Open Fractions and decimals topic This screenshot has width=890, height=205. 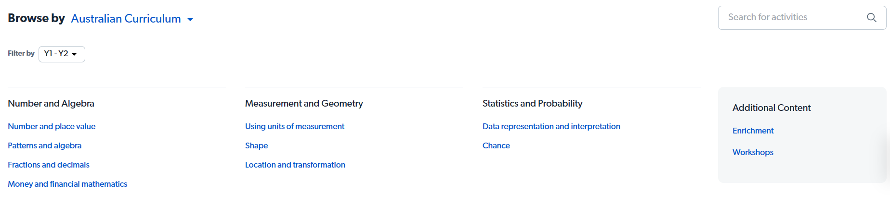tap(49, 165)
